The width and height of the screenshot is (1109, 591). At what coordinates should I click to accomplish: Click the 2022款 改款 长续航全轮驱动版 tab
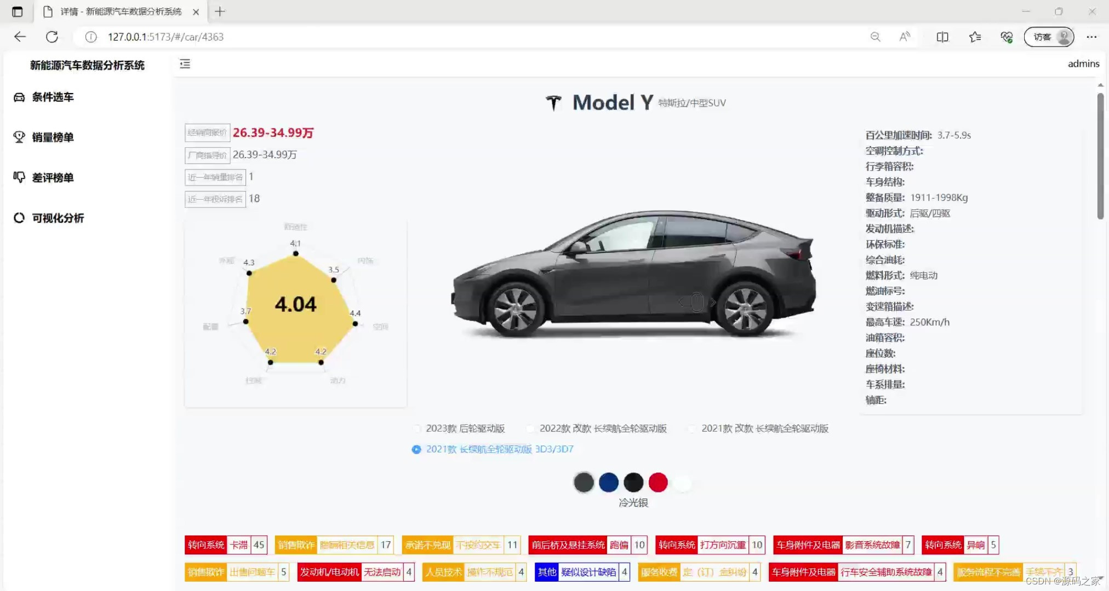[603, 428]
